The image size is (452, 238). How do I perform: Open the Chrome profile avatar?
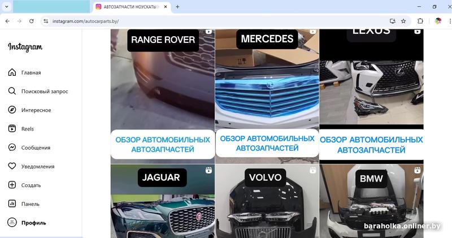tap(438, 21)
